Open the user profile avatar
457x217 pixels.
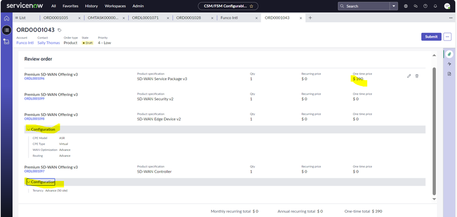click(447, 6)
